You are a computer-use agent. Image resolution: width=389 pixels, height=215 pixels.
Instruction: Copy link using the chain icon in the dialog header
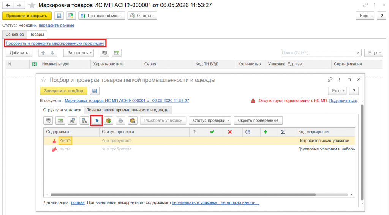(x=330, y=80)
